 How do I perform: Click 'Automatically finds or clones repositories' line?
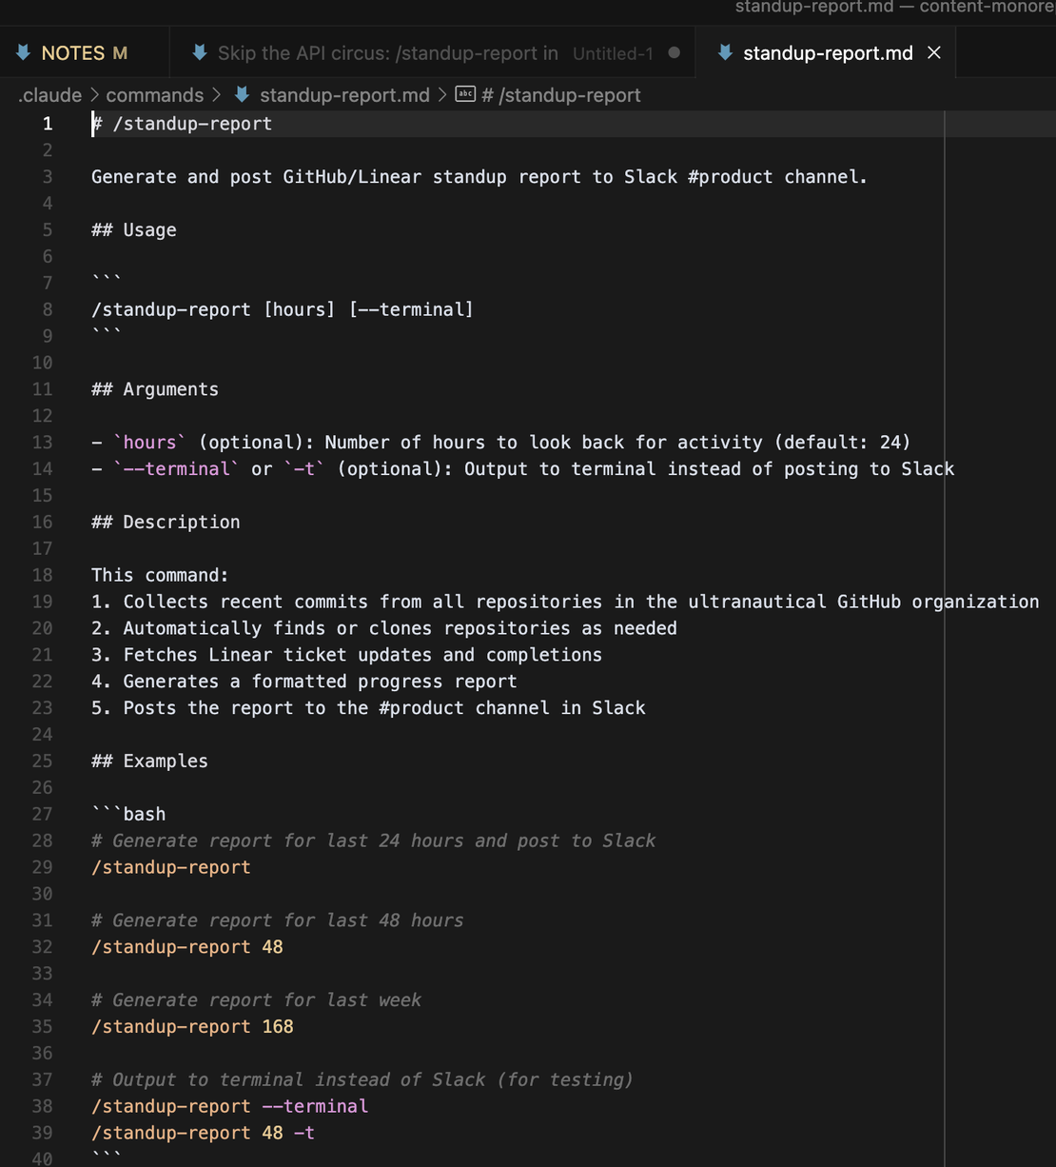coord(384,628)
